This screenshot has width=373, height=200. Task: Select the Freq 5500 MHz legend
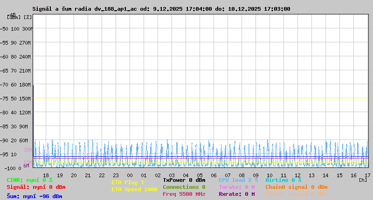tap(184, 194)
